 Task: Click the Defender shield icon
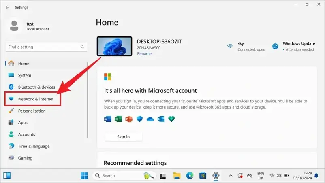pos(139,119)
